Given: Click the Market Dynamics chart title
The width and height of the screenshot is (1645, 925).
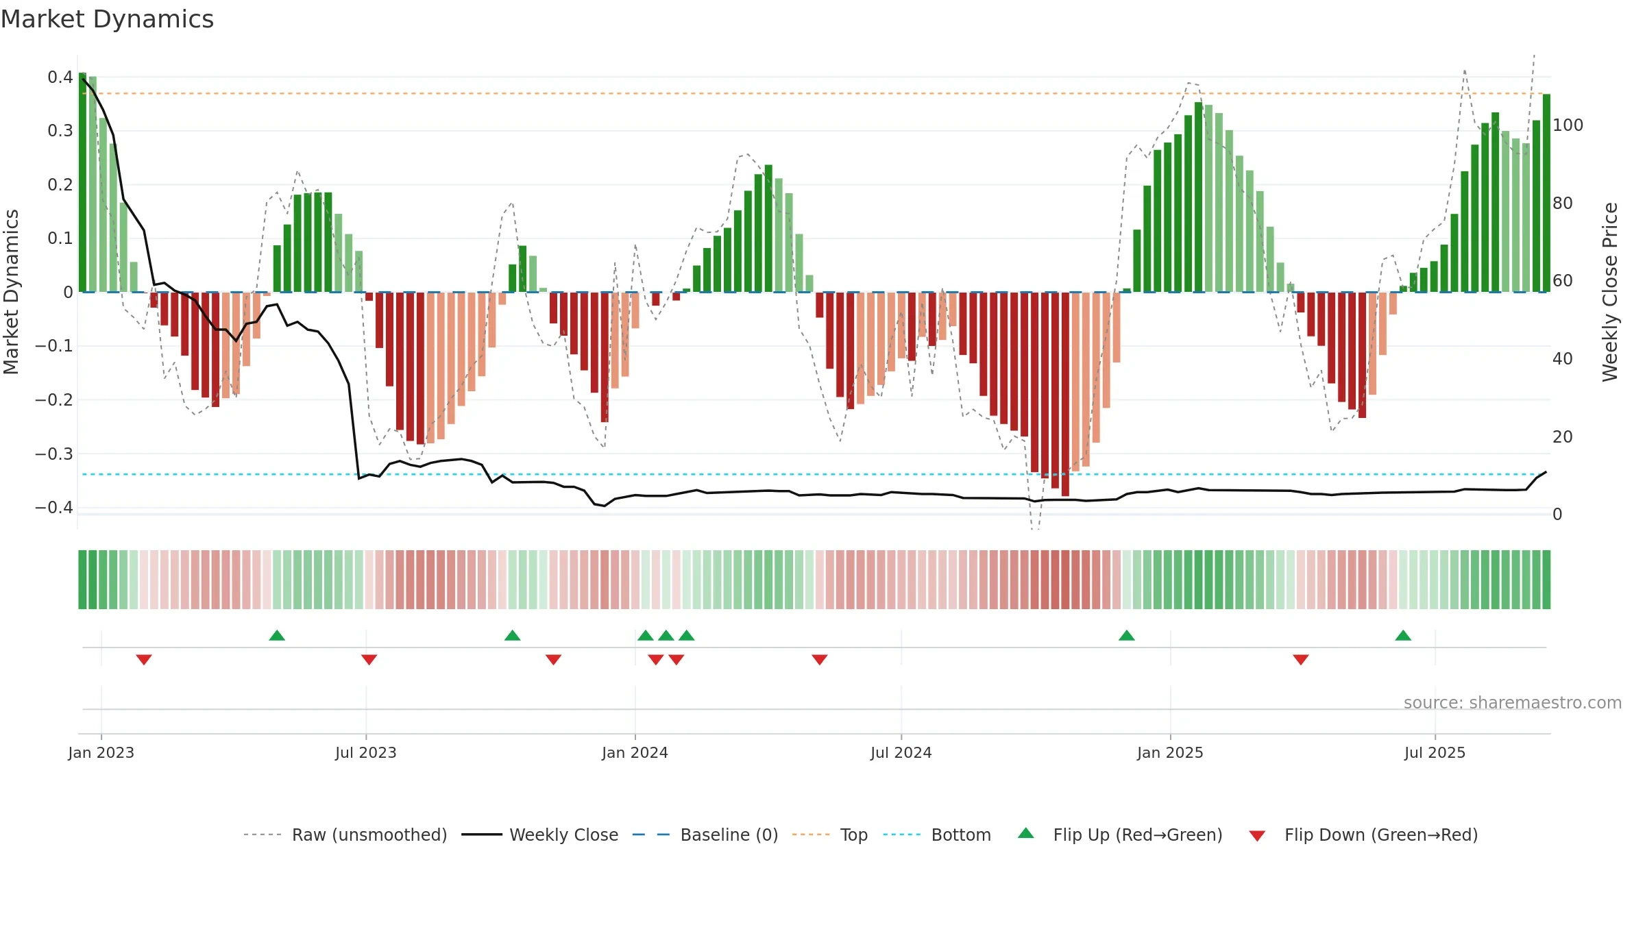Looking at the screenshot, I should tap(107, 19).
